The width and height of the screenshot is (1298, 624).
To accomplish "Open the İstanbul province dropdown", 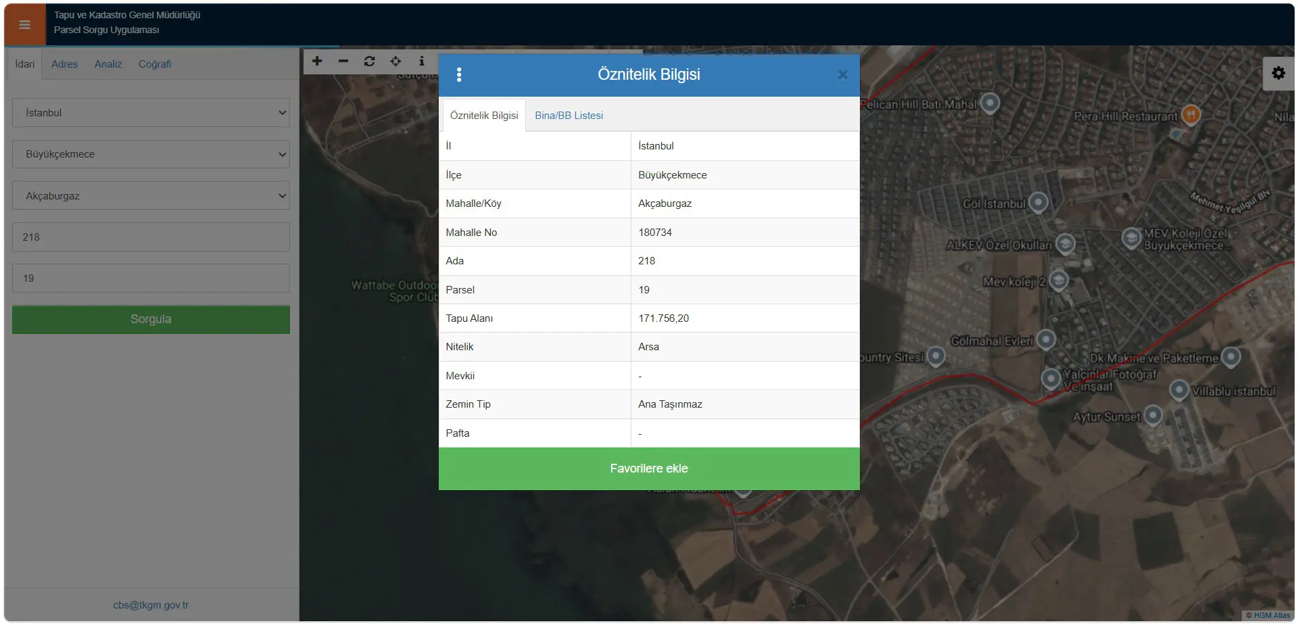I will point(151,113).
